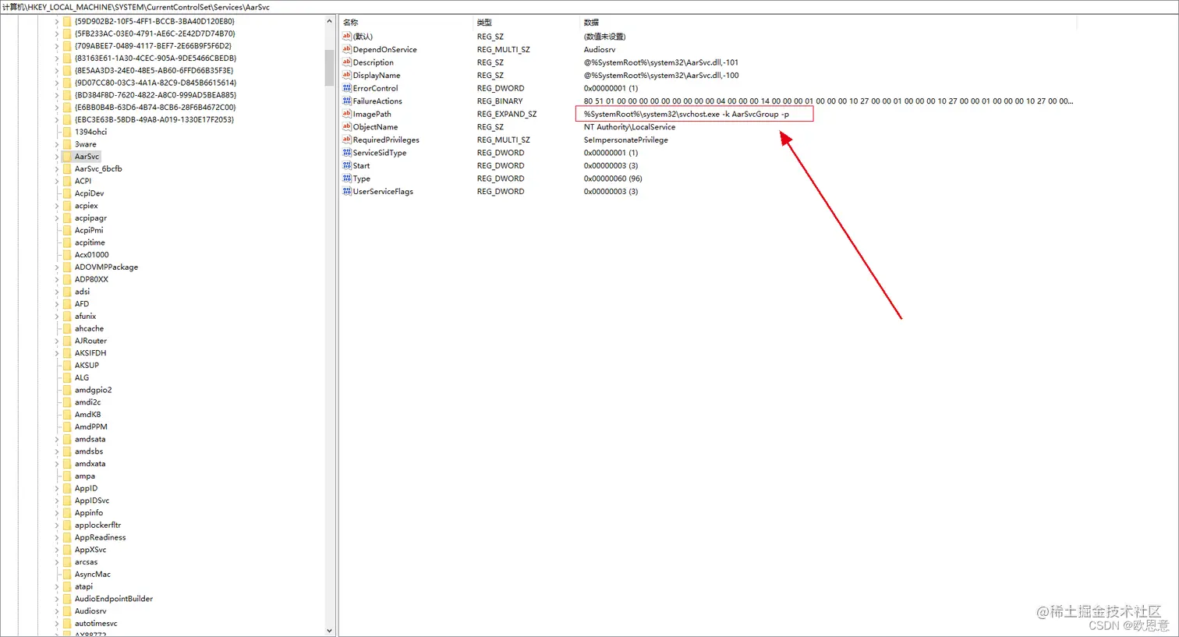Expand the AarSvc key

[x=57, y=157]
